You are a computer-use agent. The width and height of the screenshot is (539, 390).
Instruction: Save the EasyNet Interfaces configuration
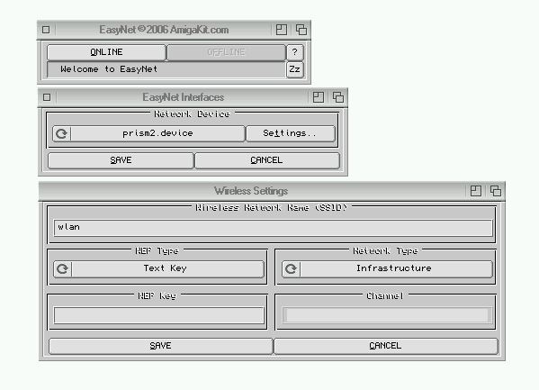coord(121,160)
